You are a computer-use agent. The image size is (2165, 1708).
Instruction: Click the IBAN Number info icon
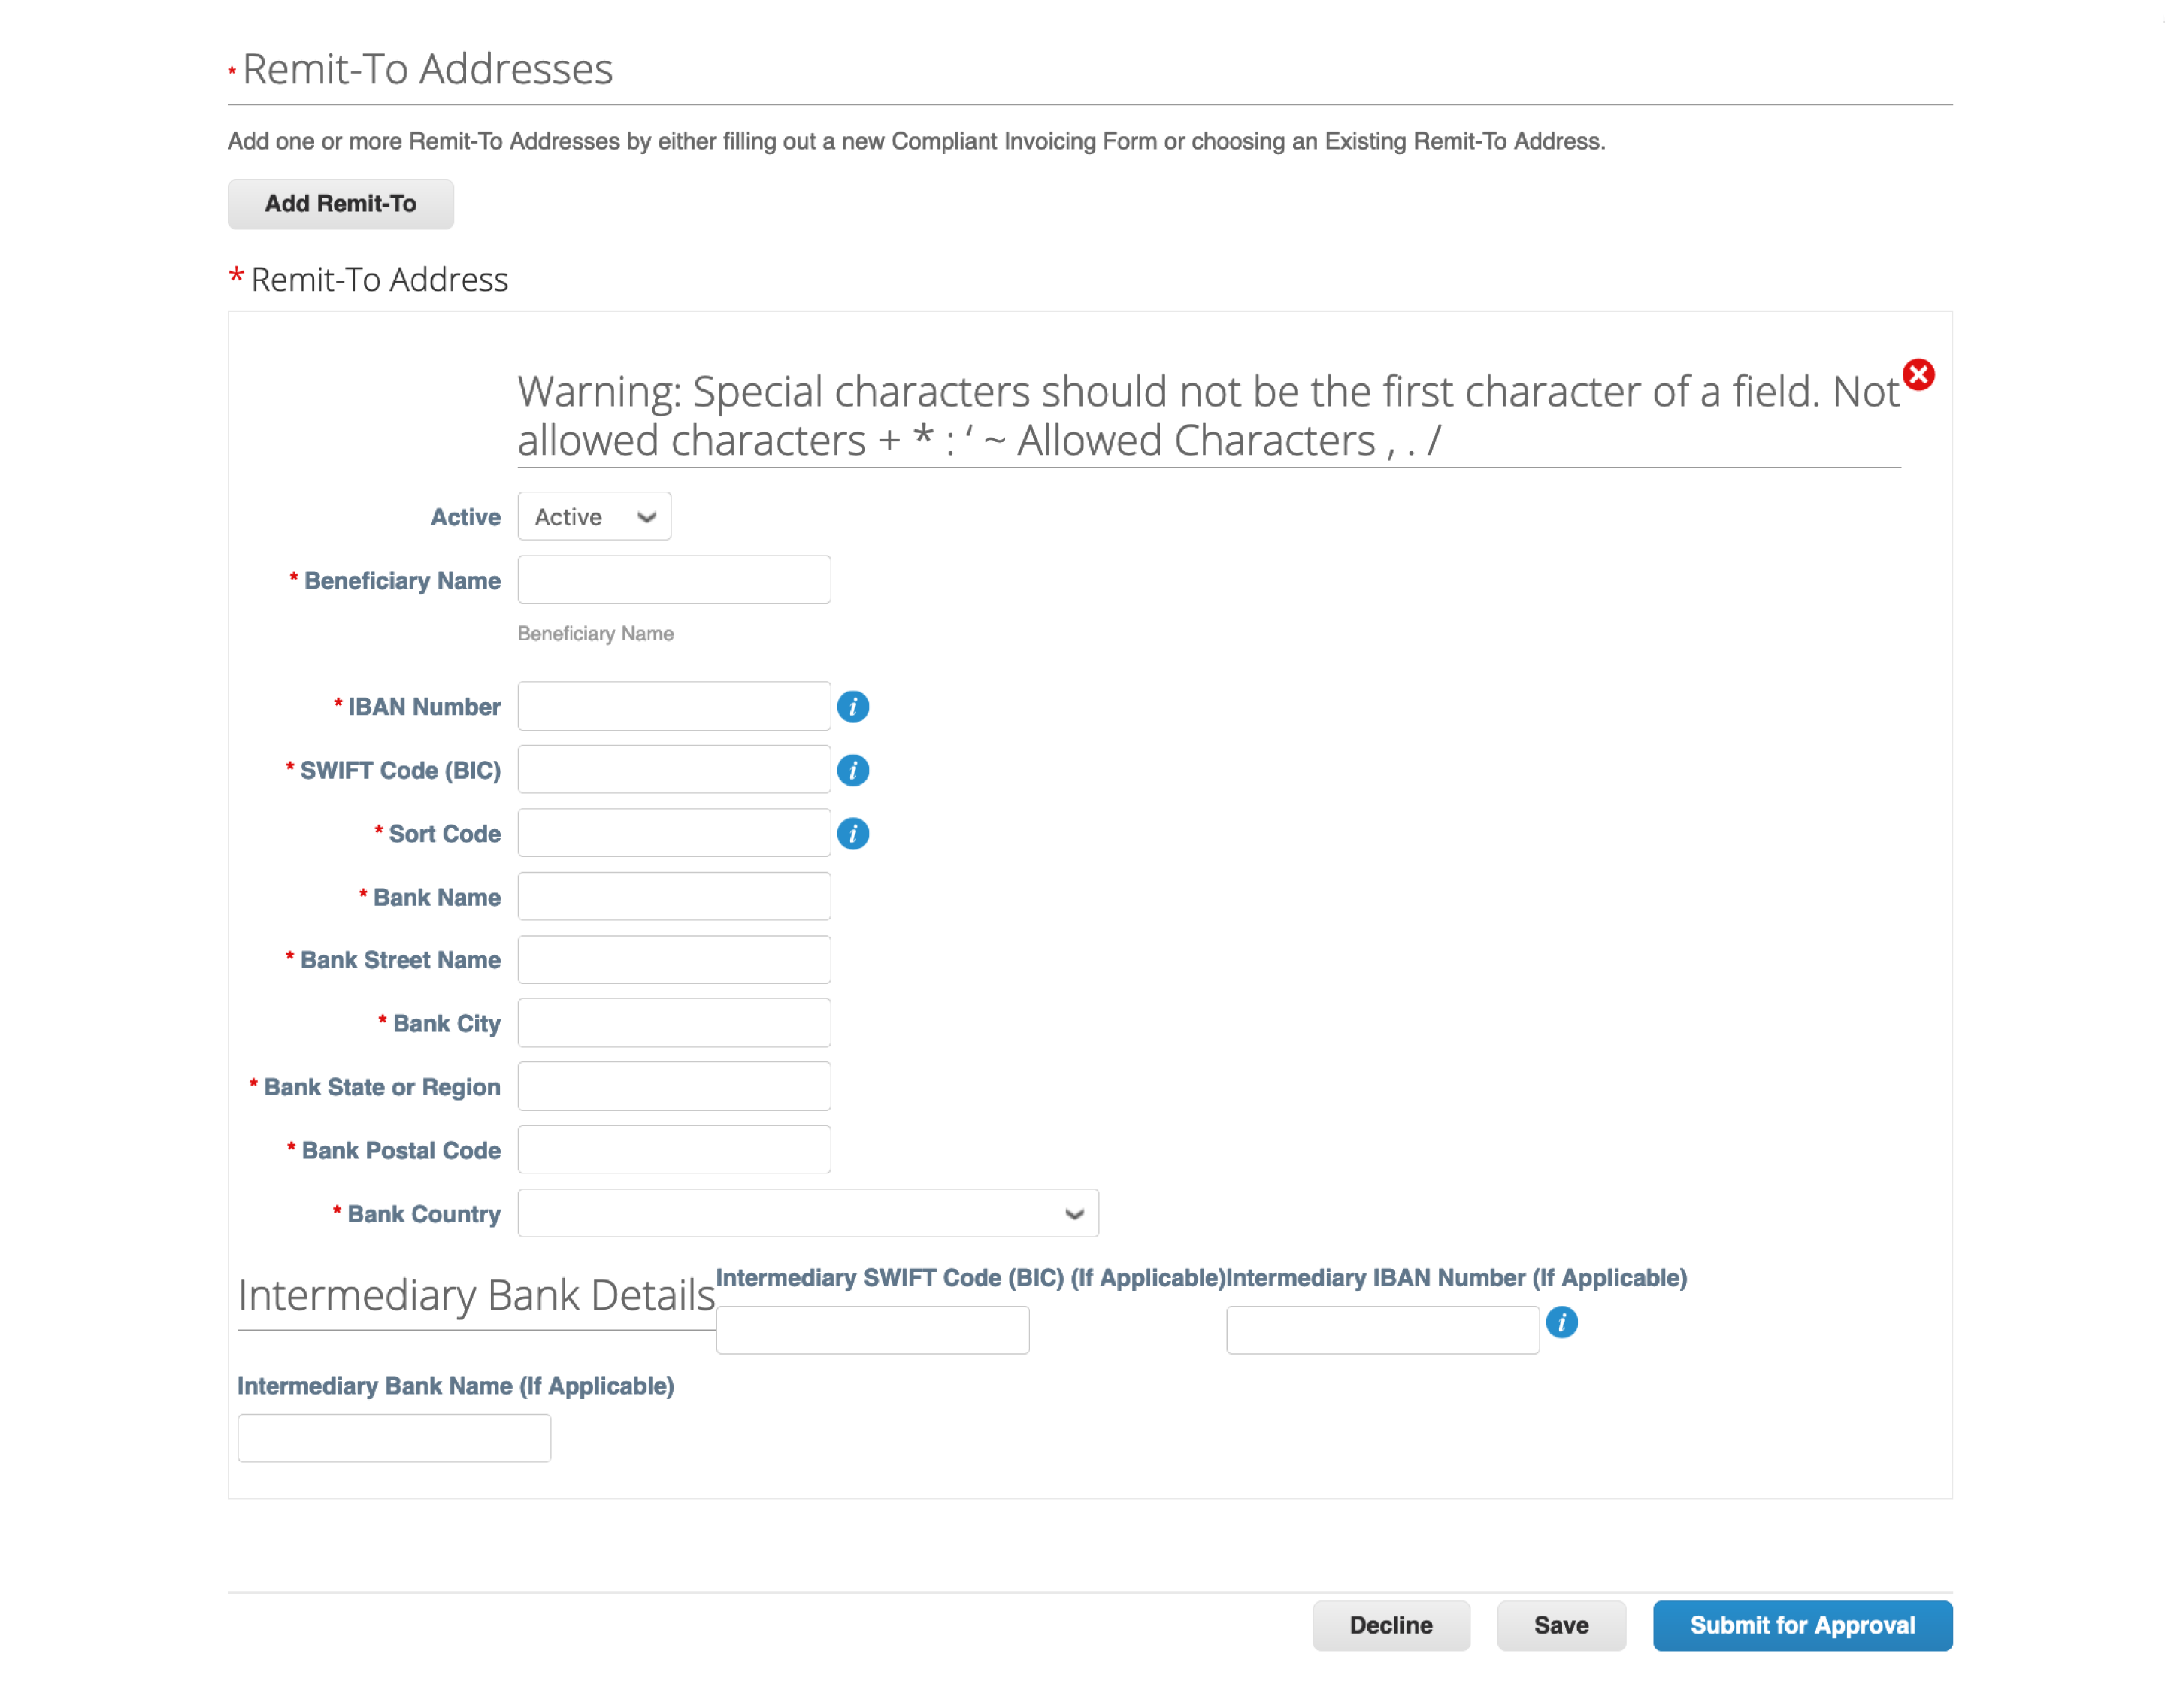(854, 707)
